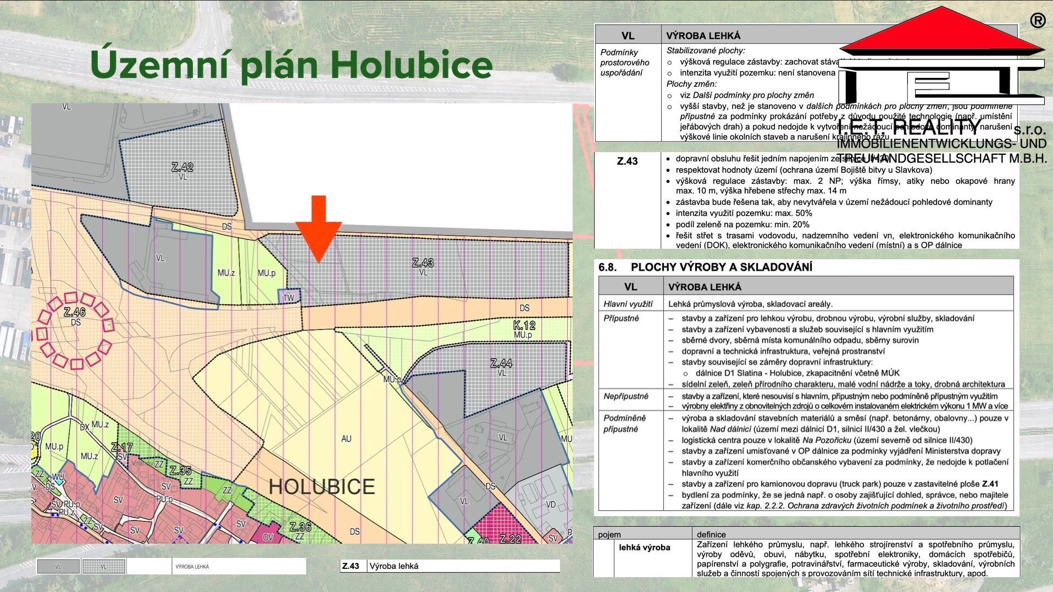Click the 'pojem' column header
1053x592 pixels.
pos(609,534)
